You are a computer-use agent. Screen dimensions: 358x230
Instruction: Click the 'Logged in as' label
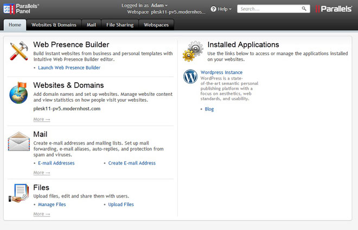pyautogui.click(x=135, y=5)
